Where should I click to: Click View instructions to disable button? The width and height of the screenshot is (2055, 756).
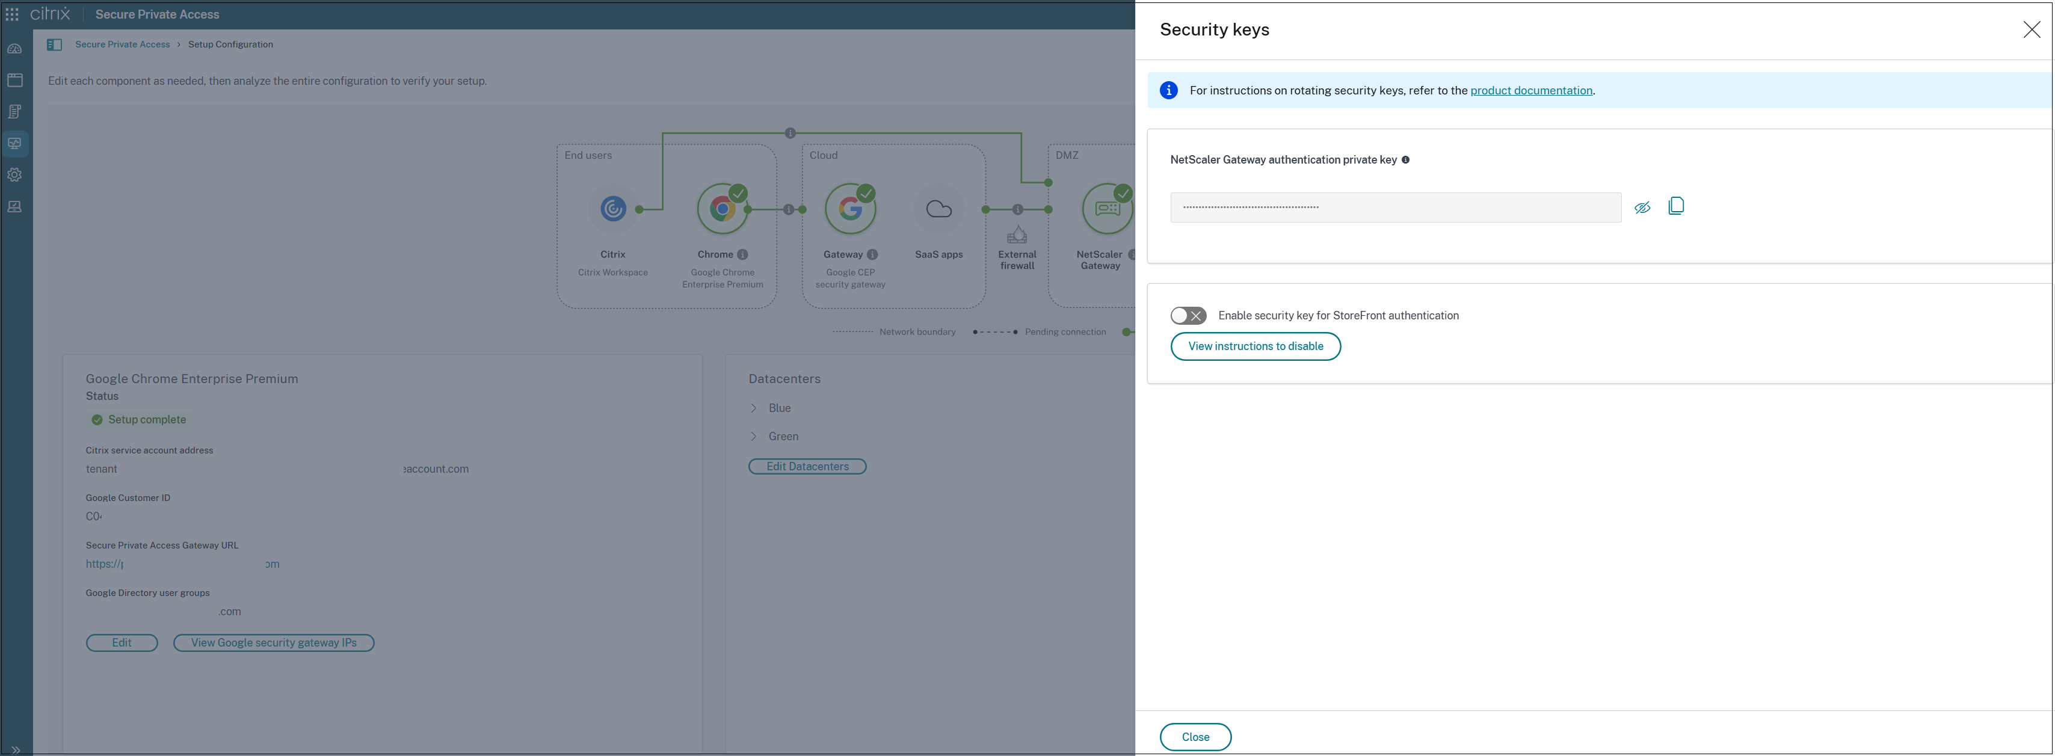pos(1255,346)
